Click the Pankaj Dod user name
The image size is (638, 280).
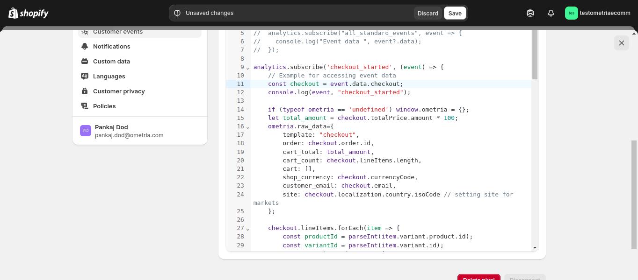click(111, 127)
